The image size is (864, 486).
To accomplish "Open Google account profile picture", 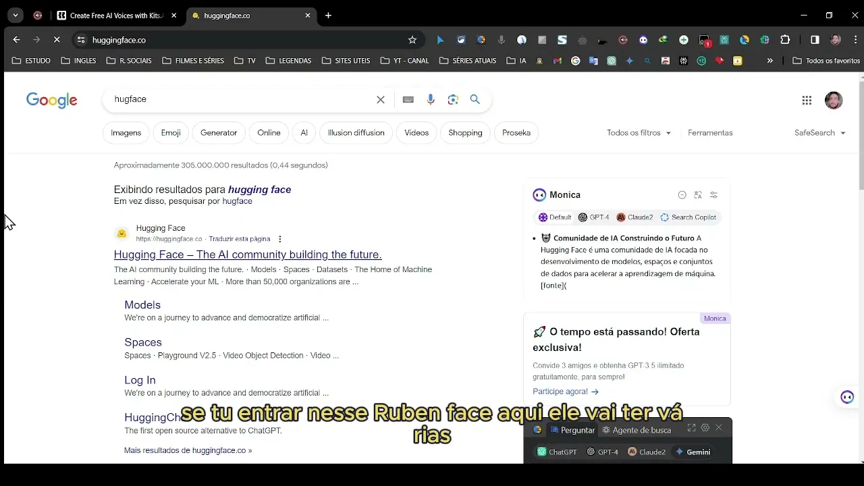I will 834,101.
